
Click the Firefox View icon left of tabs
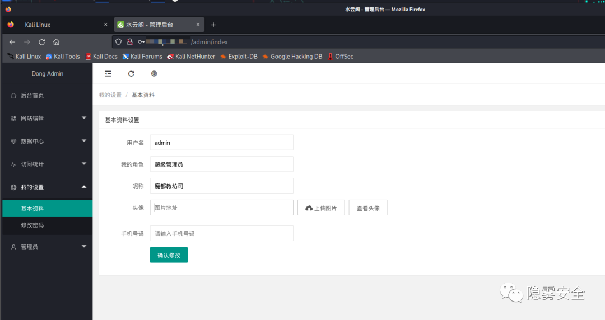coord(11,25)
